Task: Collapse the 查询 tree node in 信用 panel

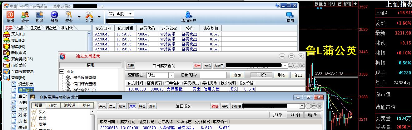Action: pos(62,72)
